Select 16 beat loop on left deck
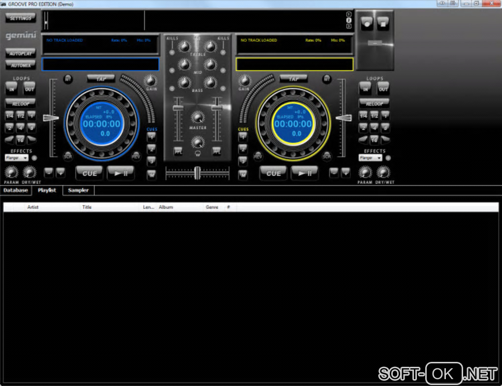Image resolution: width=502 pixels, height=386 pixels. tap(20, 140)
